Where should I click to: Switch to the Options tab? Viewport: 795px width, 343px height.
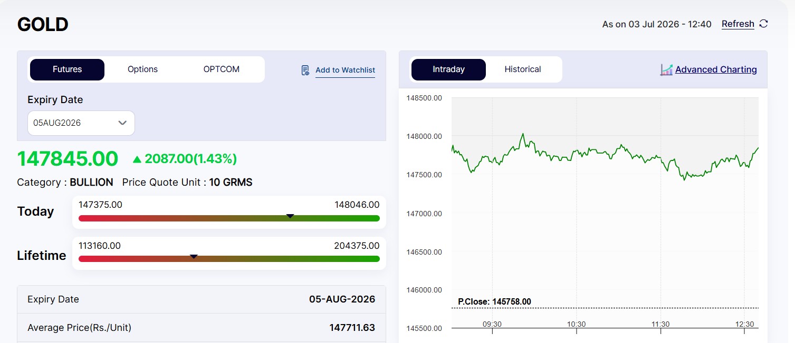point(142,69)
